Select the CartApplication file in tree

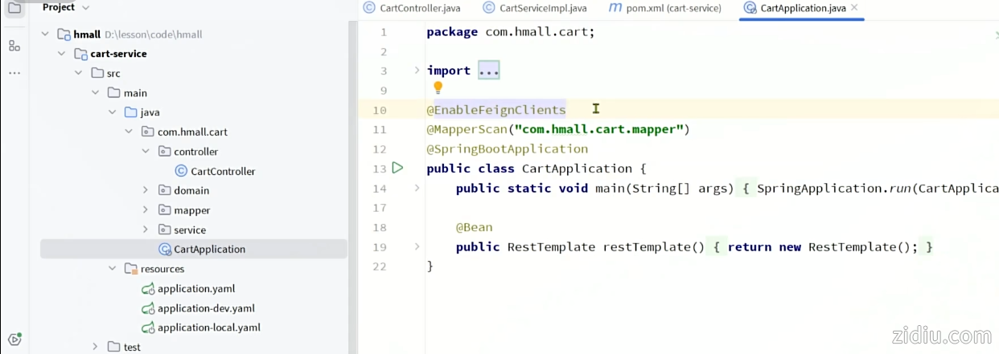point(209,249)
